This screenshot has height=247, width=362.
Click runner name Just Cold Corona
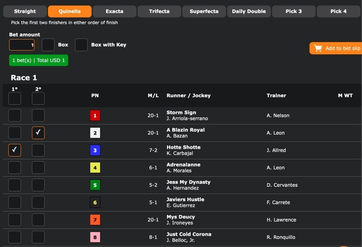[189, 234]
